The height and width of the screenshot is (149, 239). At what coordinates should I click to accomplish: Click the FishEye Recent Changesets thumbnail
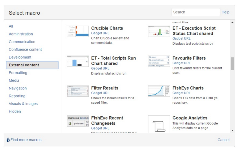78,121
